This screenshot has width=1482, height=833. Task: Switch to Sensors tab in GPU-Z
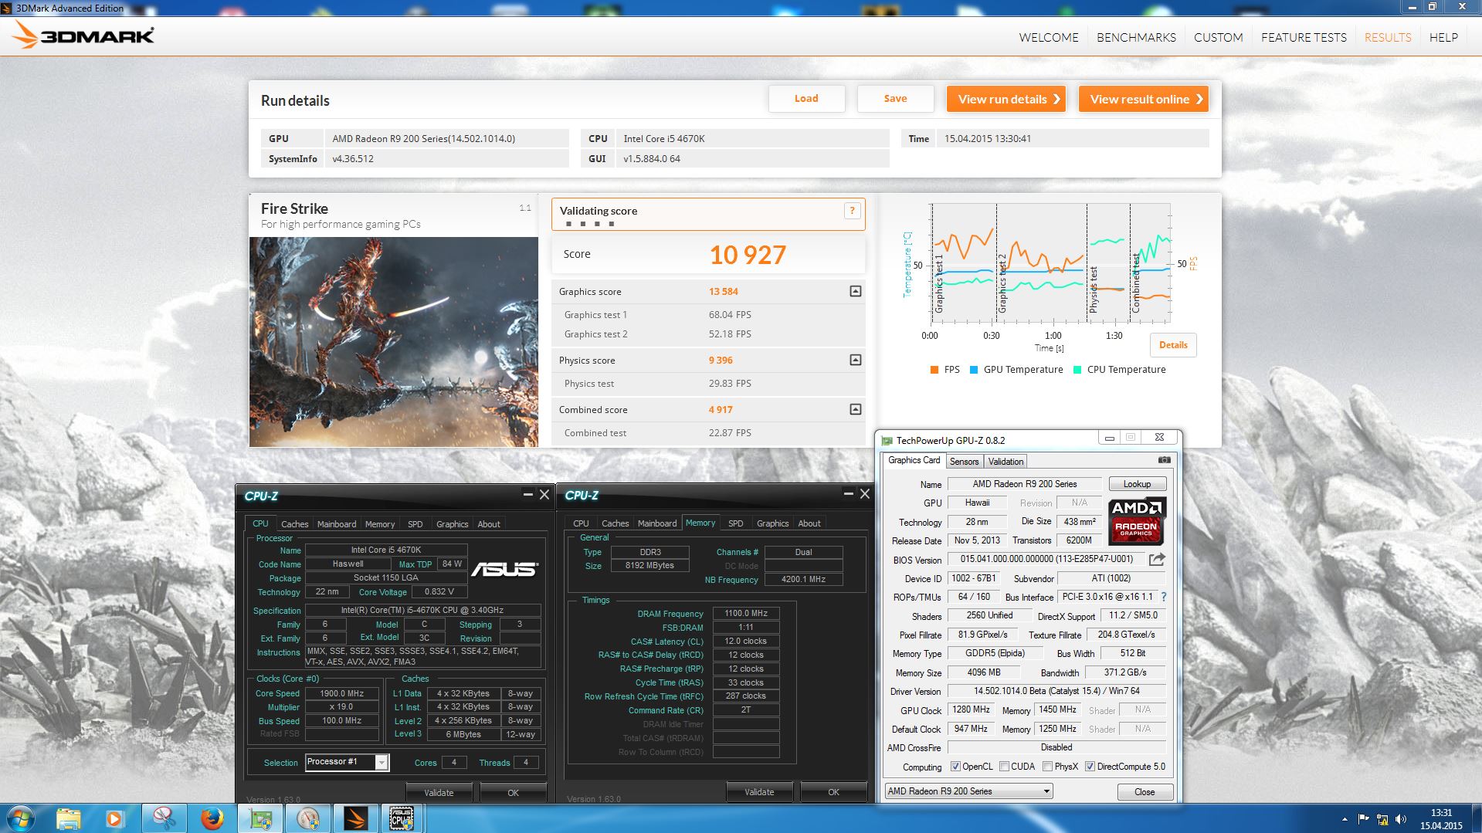tap(964, 462)
